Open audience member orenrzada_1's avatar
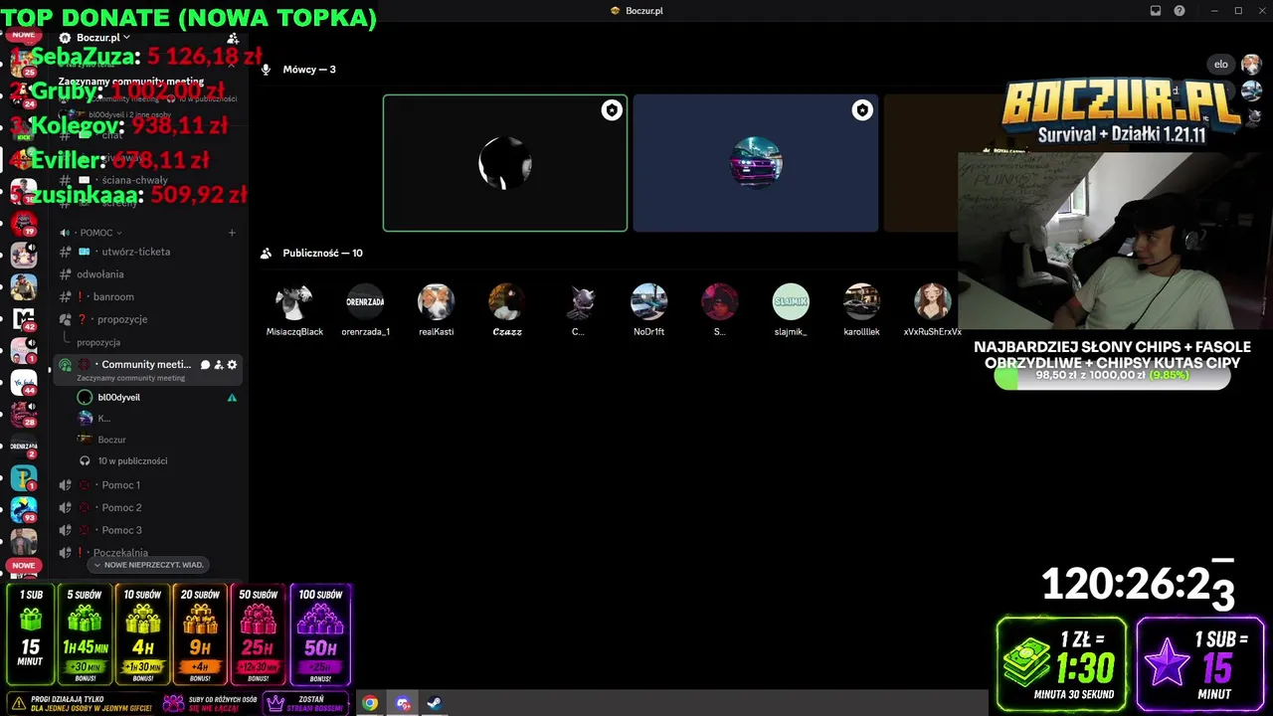1273x716 pixels. coord(365,301)
